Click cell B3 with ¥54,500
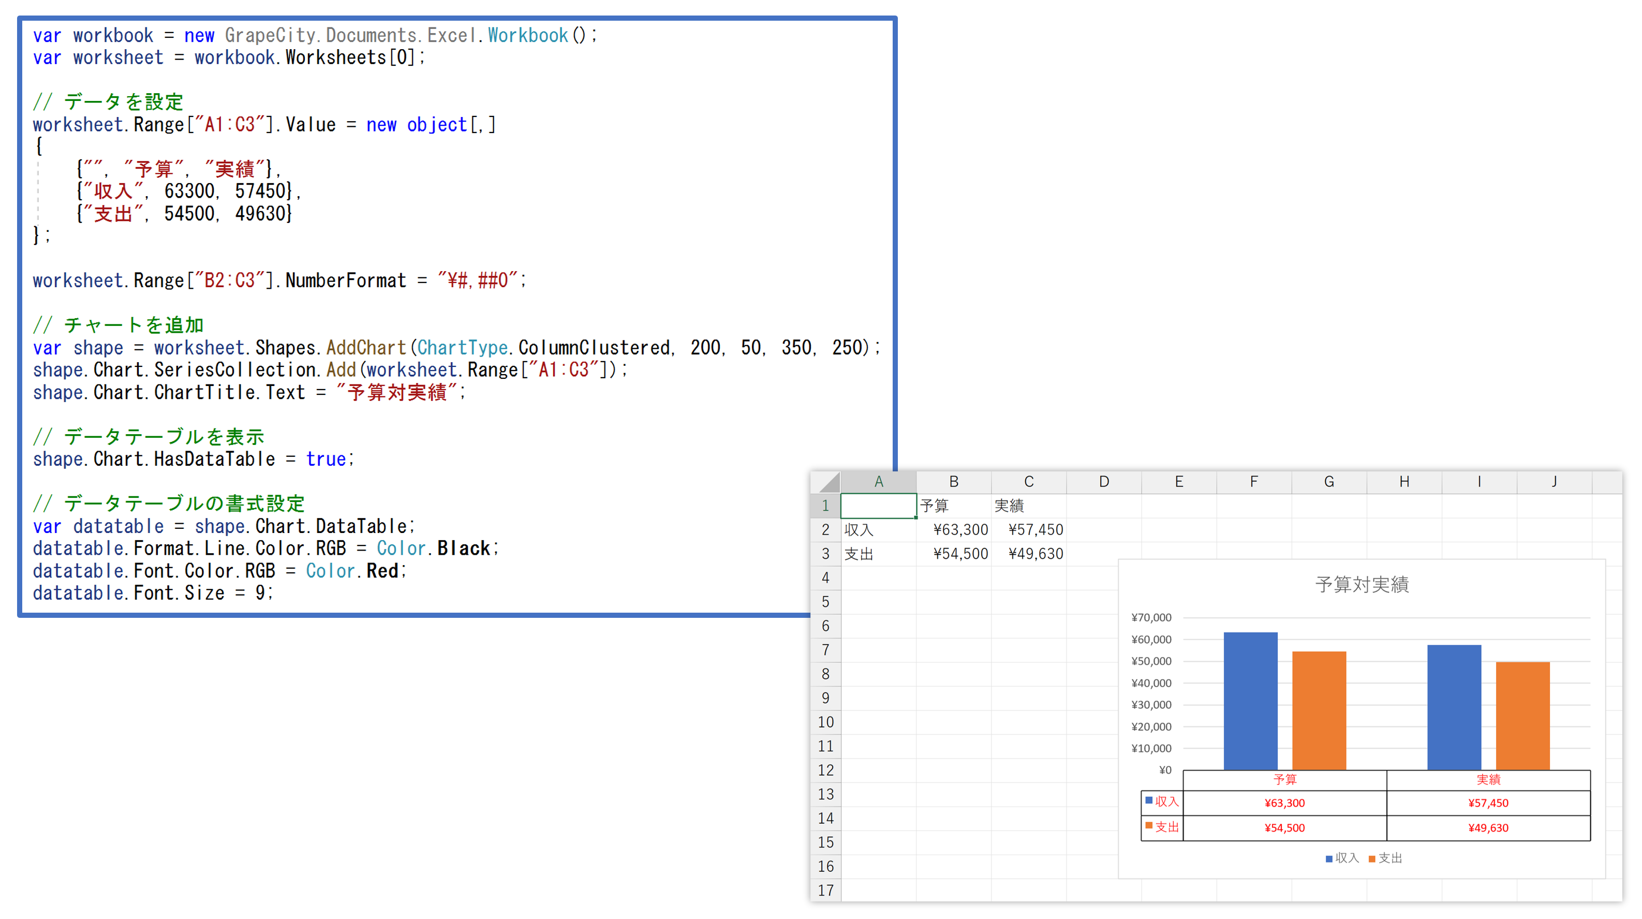 (x=954, y=554)
